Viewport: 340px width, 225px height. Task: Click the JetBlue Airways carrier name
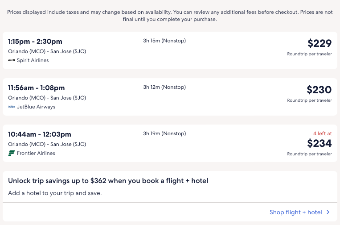[x=36, y=107]
